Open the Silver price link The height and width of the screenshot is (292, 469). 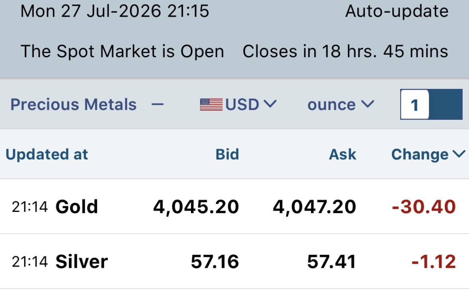click(82, 261)
